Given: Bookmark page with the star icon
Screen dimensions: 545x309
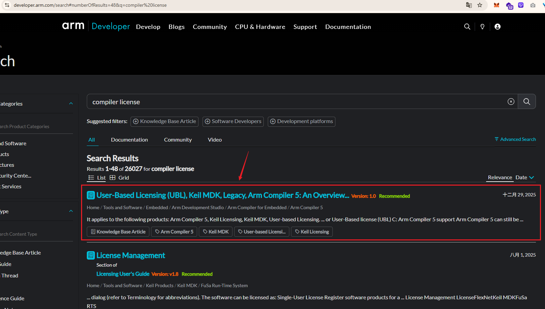Looking at the screenshot, I should coord(480,5).
